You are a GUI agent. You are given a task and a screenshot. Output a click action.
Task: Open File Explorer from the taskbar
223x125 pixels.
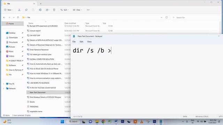(97, 122)
